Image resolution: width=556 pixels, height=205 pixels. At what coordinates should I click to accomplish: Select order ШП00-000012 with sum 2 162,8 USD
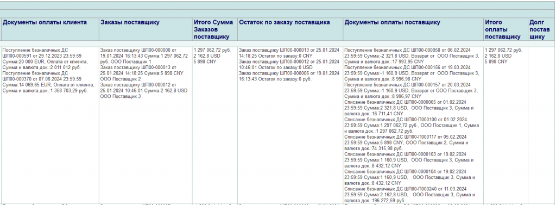[144, 90]
